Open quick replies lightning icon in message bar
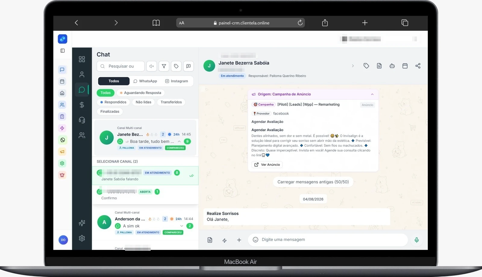 click(x=224, y=240)
